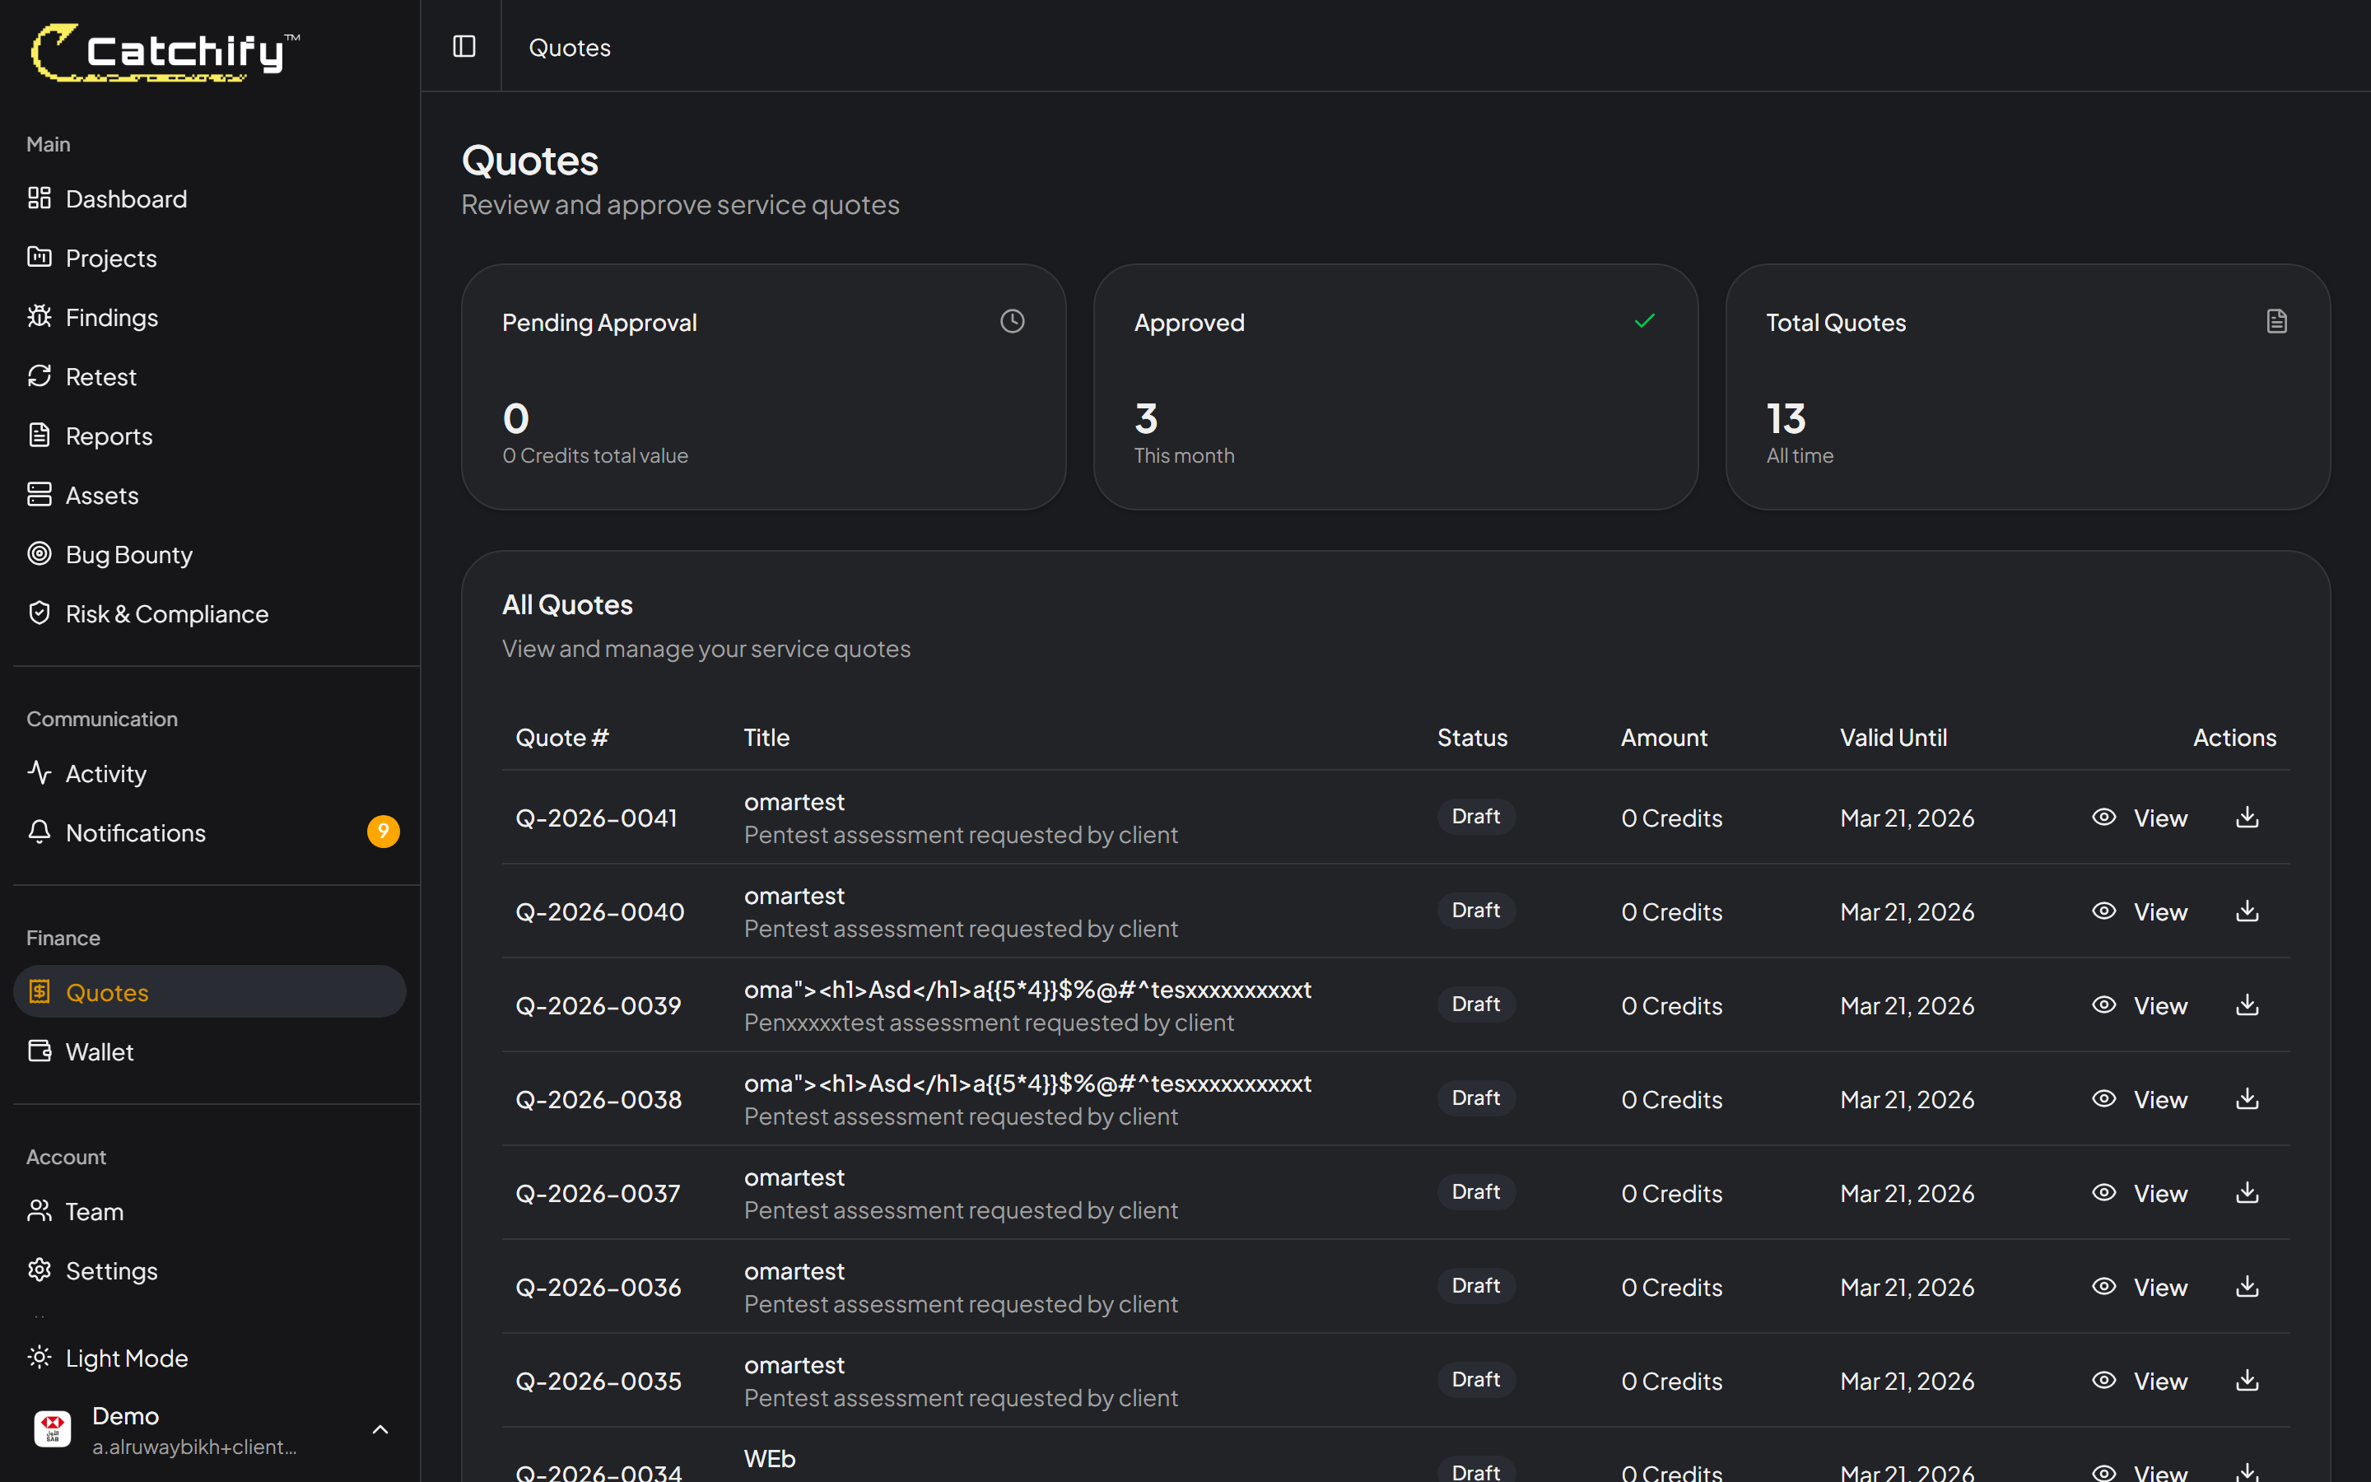
Task: Click the Wallet icon in Finance section
Action: (40, 1051)
